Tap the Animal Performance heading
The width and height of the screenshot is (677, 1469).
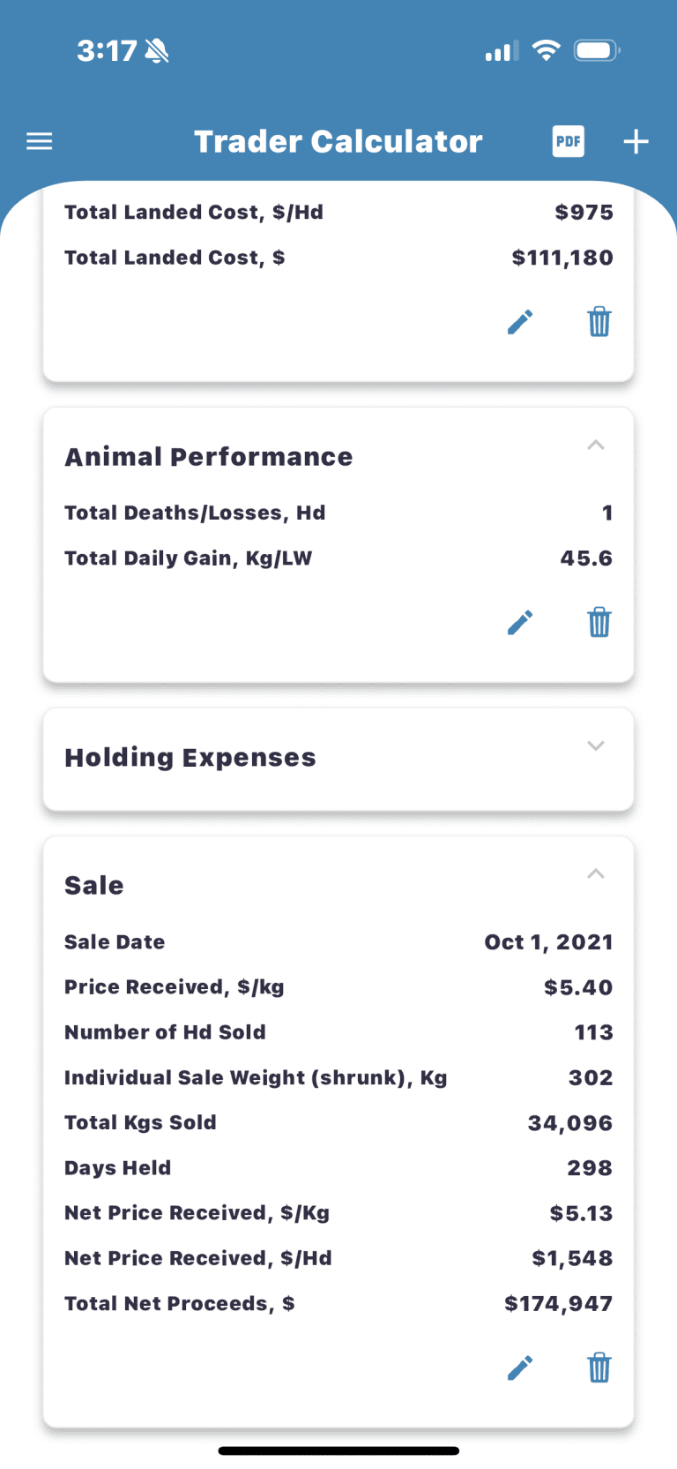coord(209,457)
